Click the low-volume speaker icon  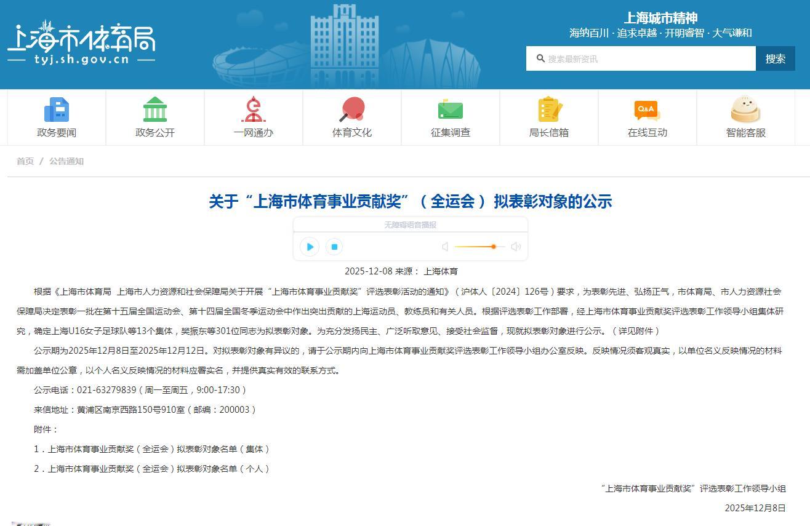[445, 247]
